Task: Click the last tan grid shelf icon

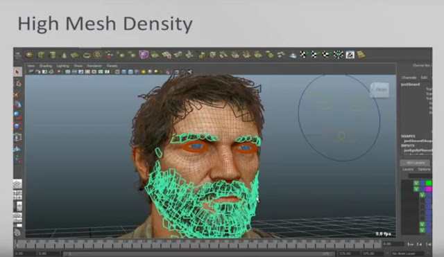Action: pos(361,55)
